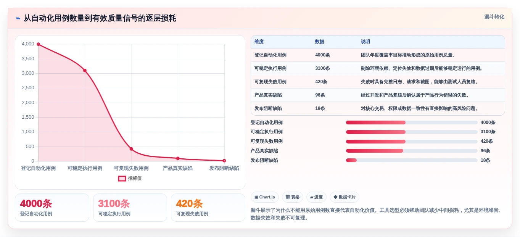The image size is (520, 237).
Task: Click the 发布阻断缺陷 progress bar
Action: pos(412,160)
